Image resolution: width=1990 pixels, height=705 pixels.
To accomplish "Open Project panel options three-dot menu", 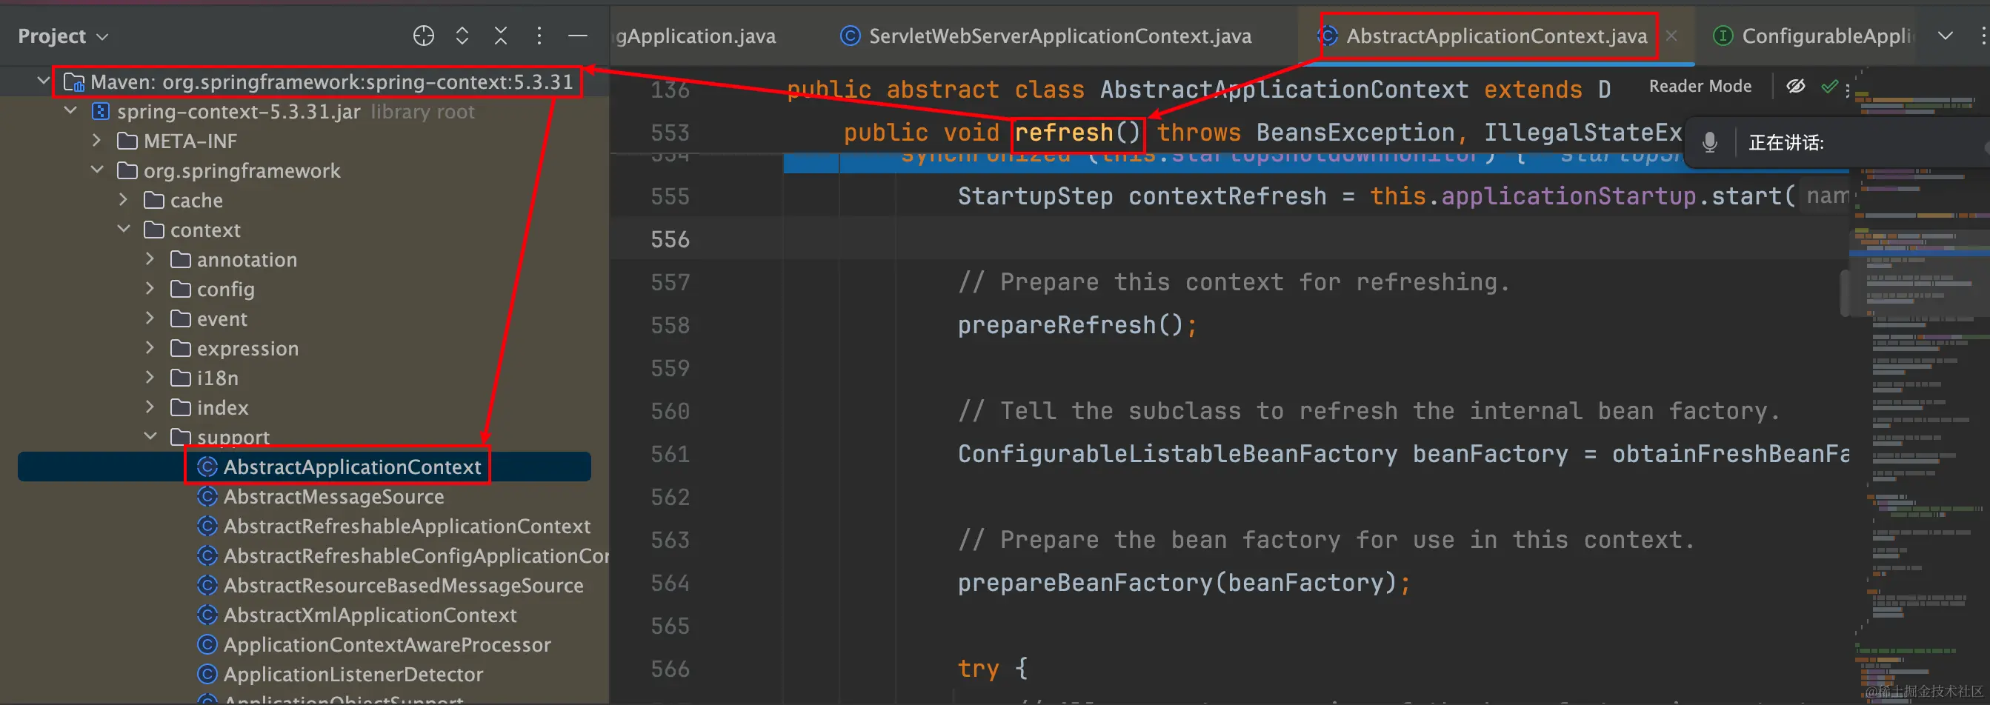I will 539,36.
